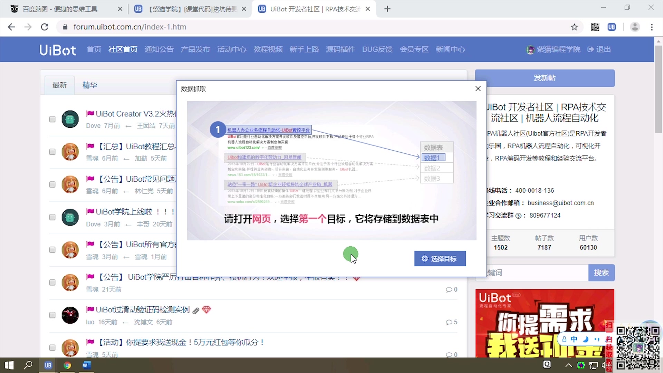Close the 数据抓取 dialog
This screenshot has width=663, height=373.
[x=478, y=89]
